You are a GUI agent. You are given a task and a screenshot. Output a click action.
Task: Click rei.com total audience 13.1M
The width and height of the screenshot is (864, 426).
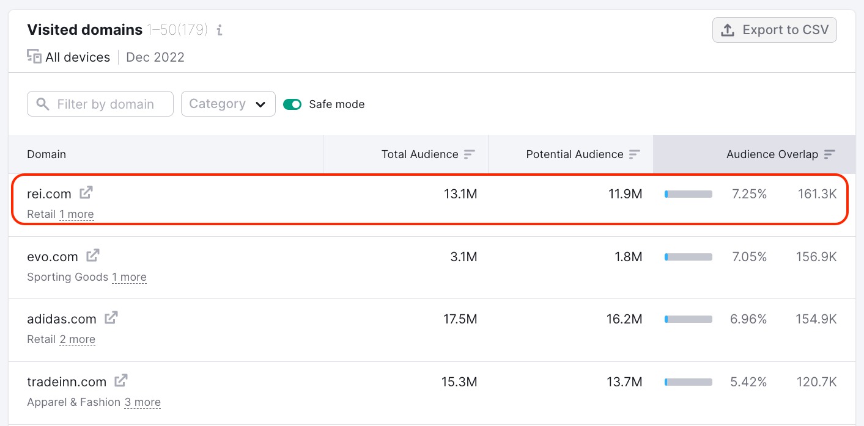460,194
